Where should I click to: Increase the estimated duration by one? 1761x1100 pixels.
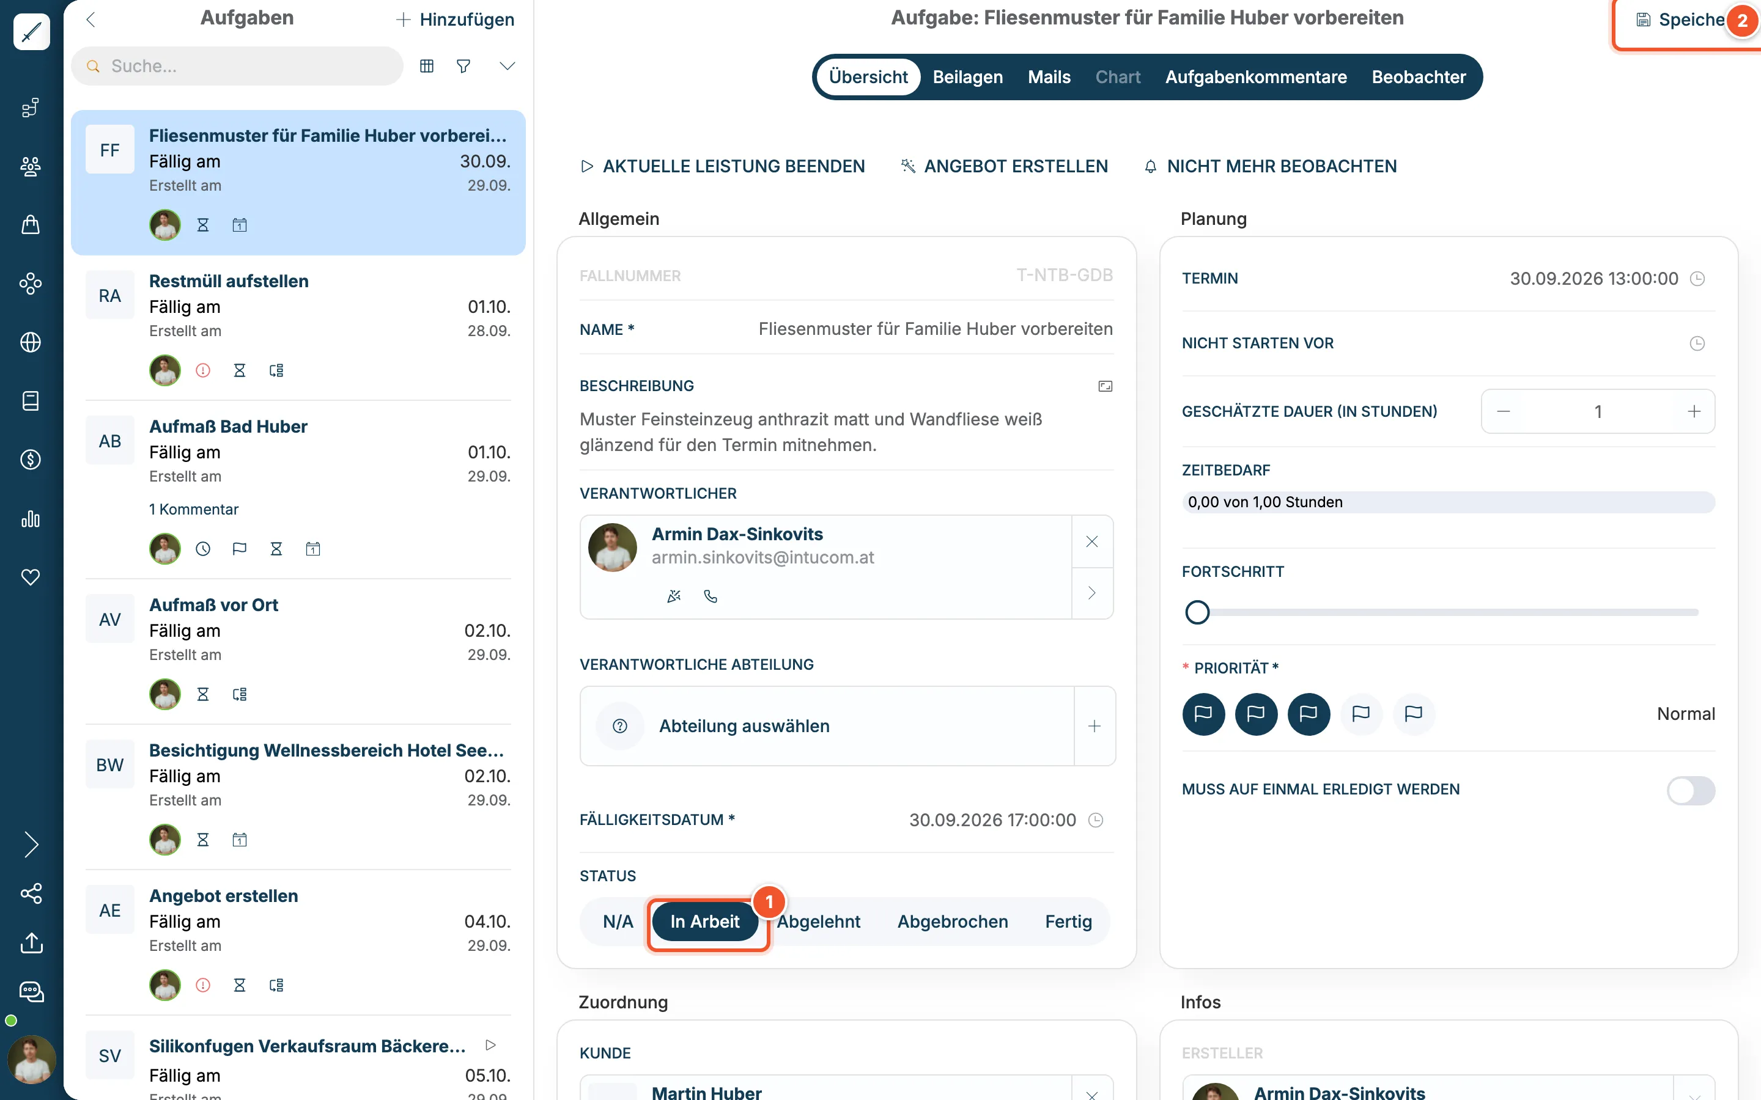coord(1694,412)
